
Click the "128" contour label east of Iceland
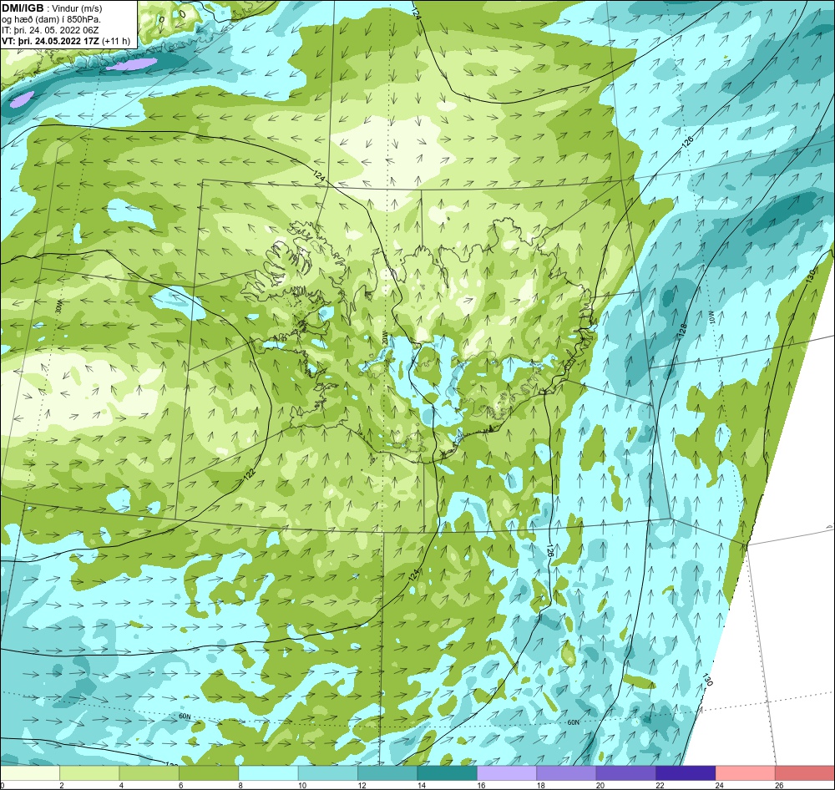pyautogui.click(x=683, y=330)
